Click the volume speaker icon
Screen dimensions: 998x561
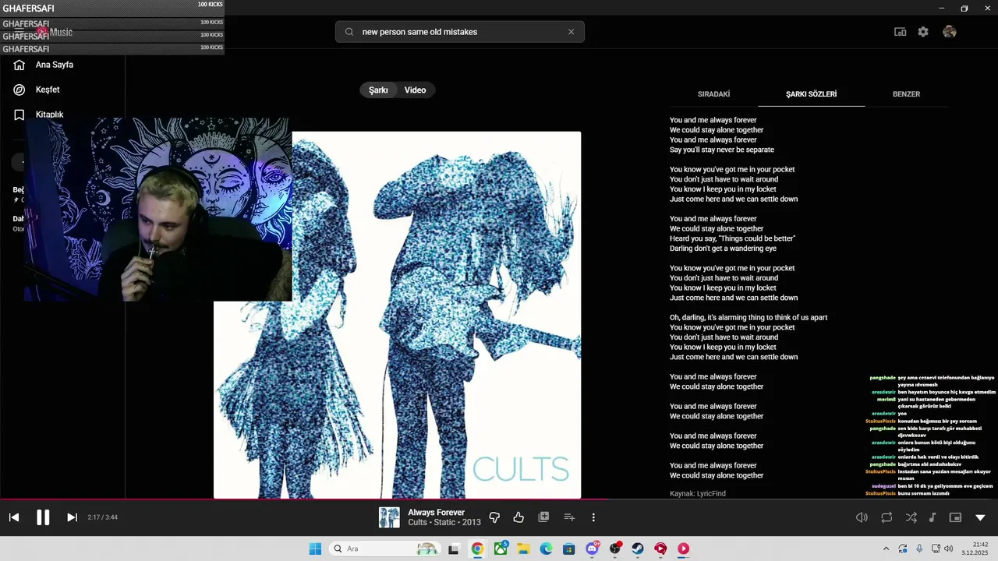point(862,517)
